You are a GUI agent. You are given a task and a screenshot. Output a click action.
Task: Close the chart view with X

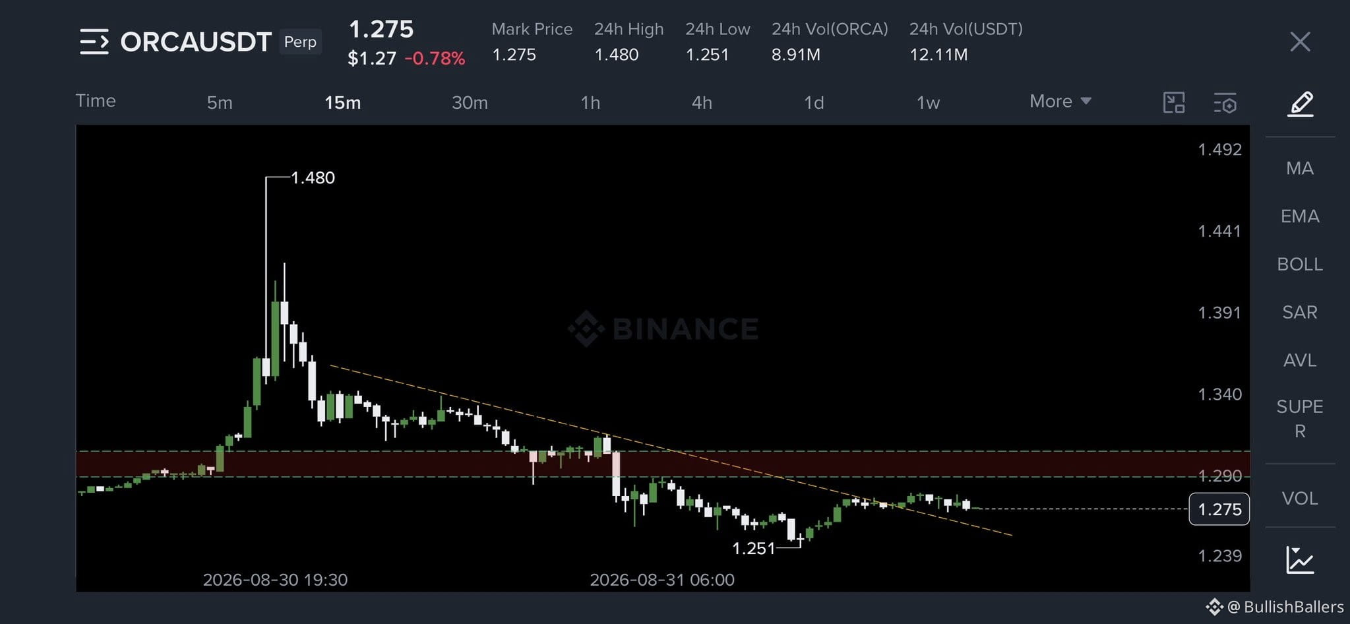click(x=1300, y=42)
